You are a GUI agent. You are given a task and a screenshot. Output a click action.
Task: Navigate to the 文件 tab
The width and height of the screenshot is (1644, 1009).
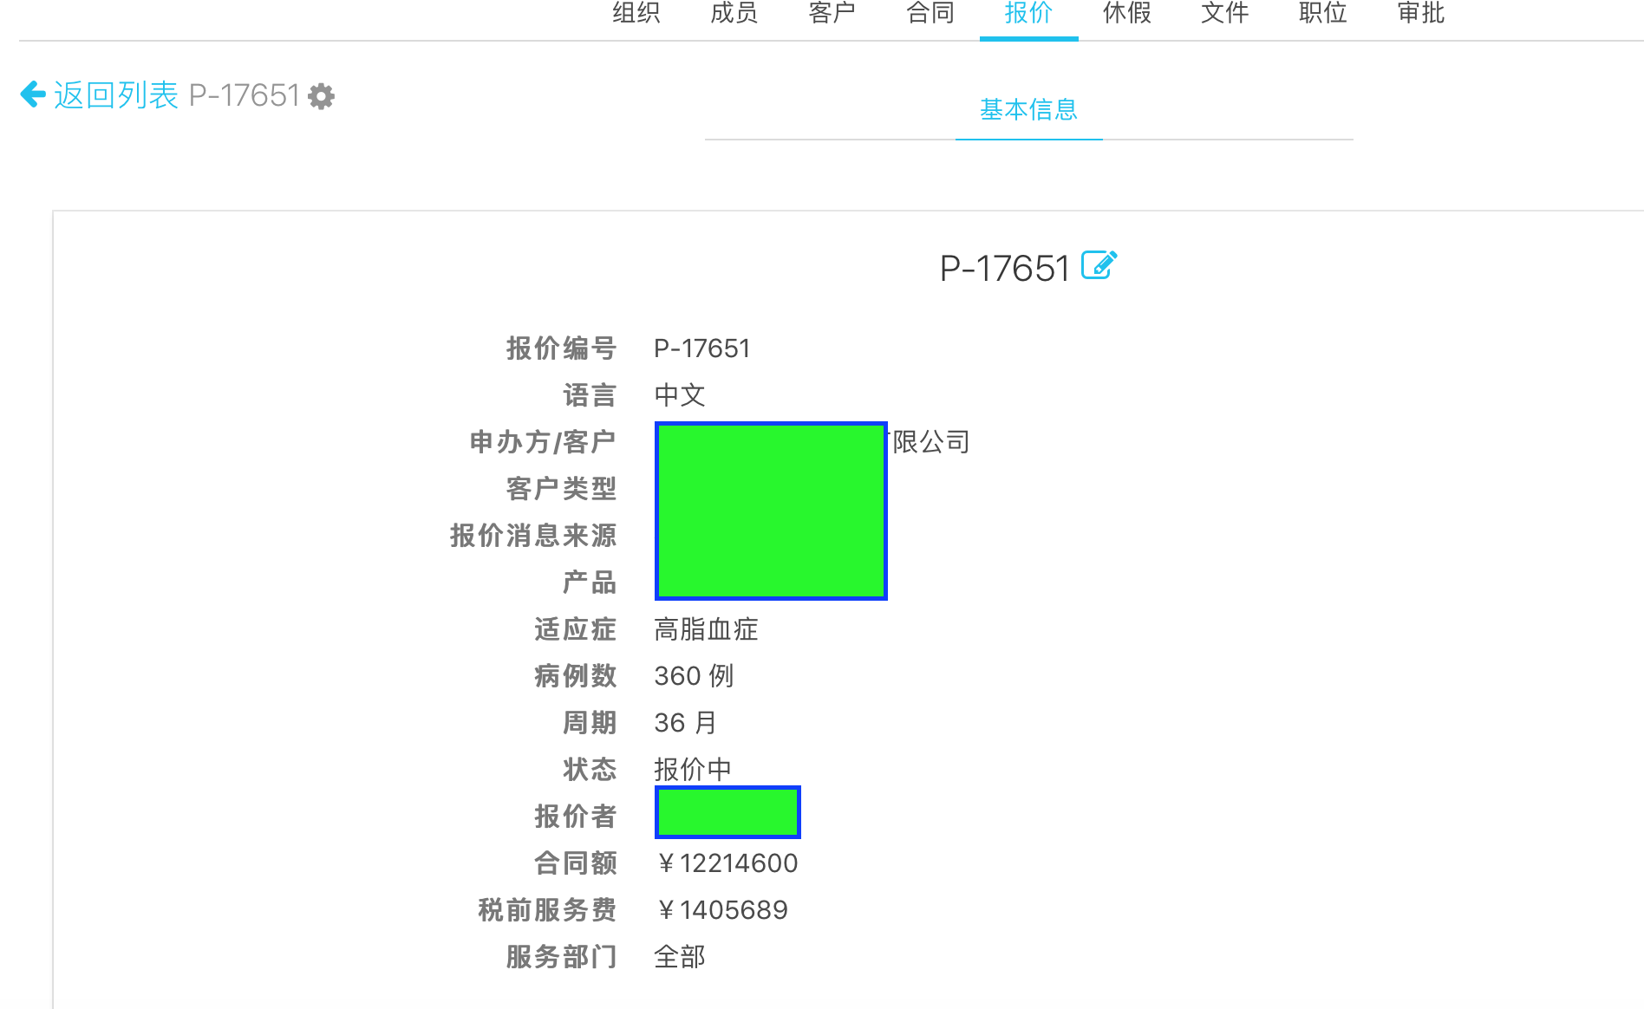click(1224, 13)
